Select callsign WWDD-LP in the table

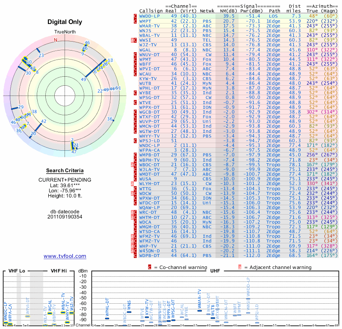(x=150, y=16)
